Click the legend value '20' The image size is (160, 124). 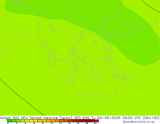click(95, 123)
